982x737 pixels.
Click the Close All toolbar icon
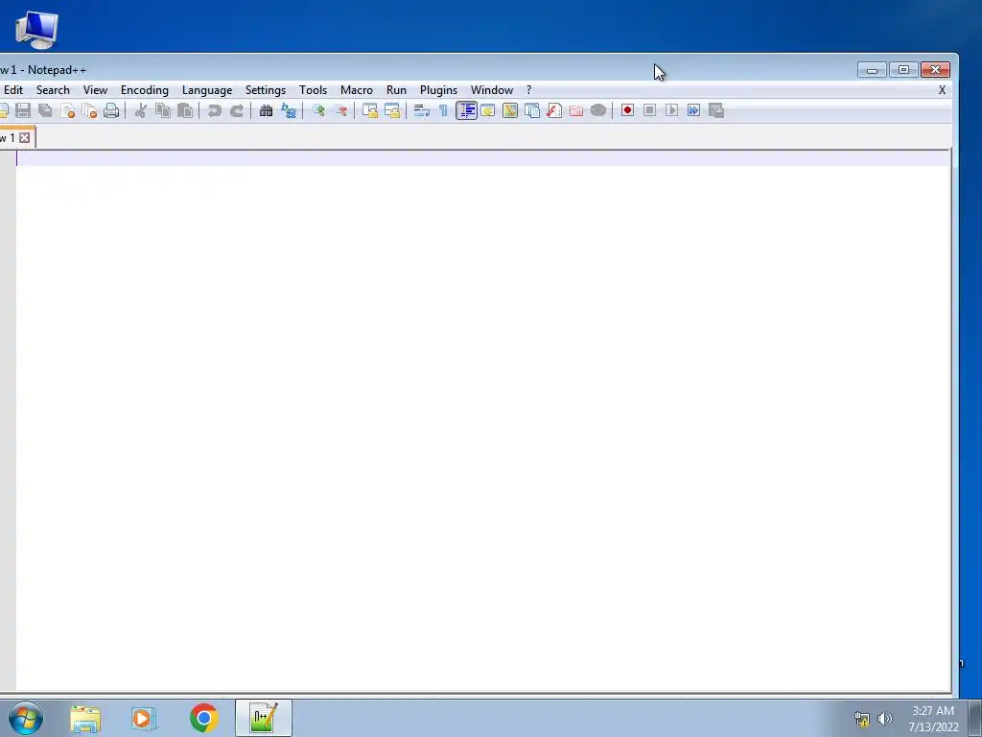click(x=89, y=111)
